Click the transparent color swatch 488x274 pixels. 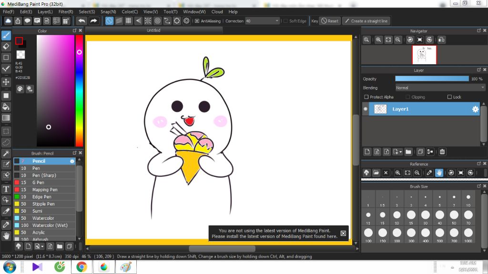coord(20,55)
